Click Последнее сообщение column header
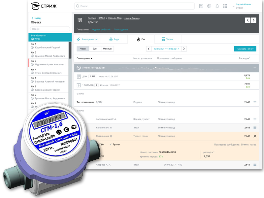The width and height of the screenshot is (264, 198). [169, 58]
